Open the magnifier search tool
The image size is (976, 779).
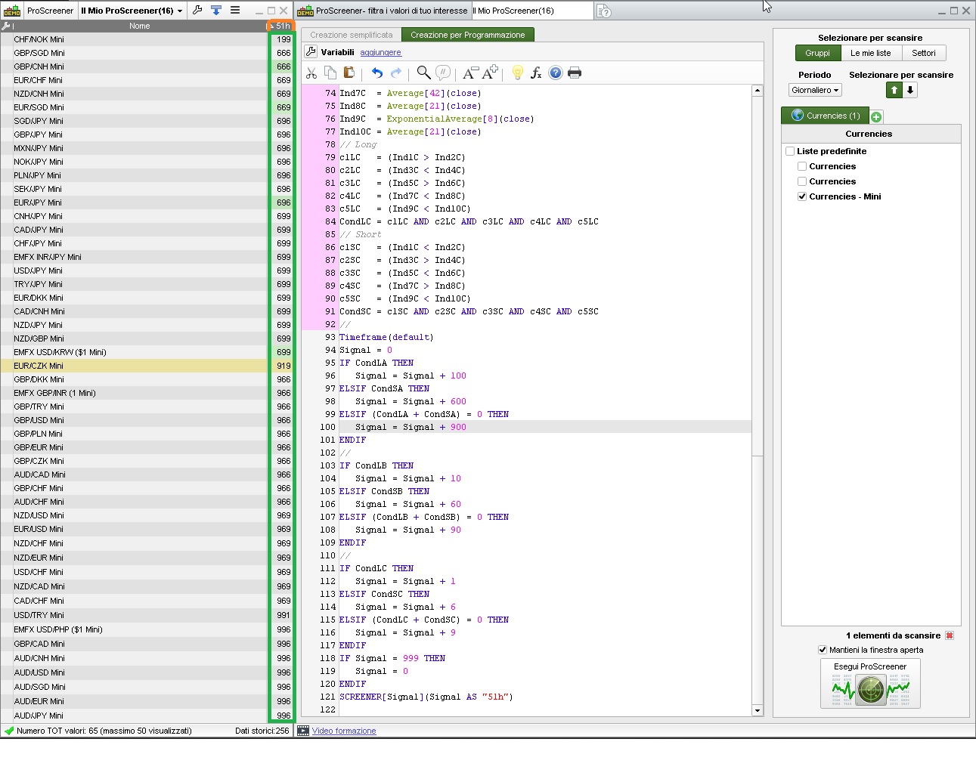coord(423,73)
